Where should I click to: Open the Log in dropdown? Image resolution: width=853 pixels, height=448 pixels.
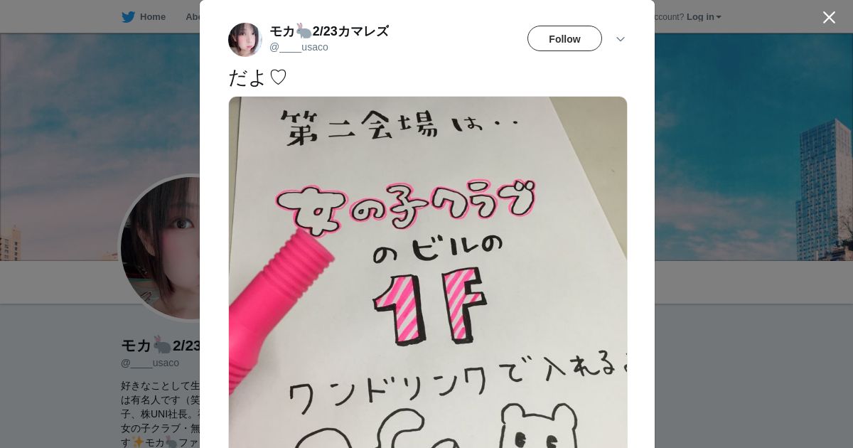pyautogui.click(x=704, y=17)
